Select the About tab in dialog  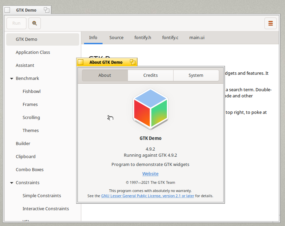coord(105,75)
